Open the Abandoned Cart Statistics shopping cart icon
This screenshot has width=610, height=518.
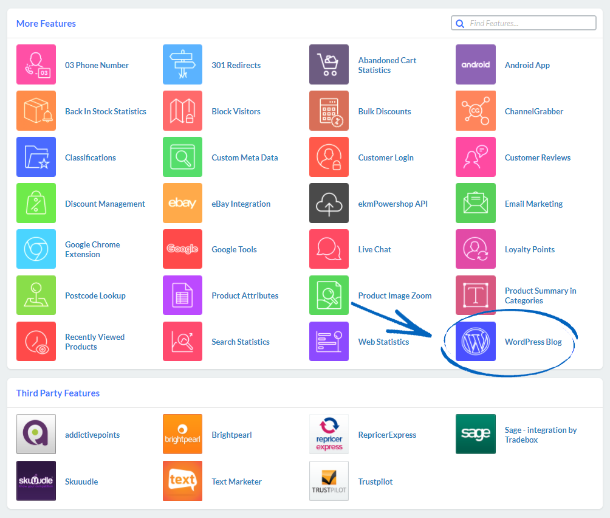pos(329,64)
